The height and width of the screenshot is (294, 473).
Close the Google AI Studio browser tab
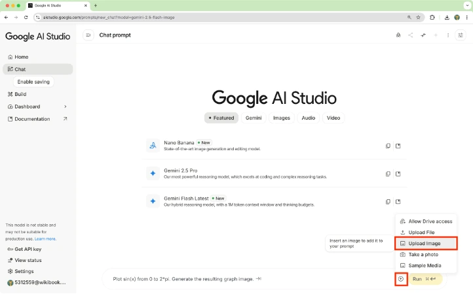point(86,5)
